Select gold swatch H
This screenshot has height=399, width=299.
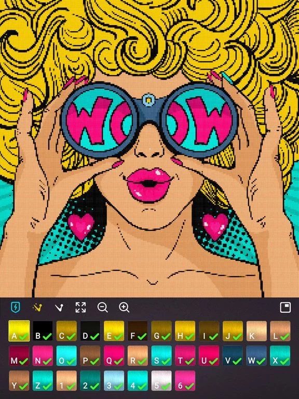(185, 331)
